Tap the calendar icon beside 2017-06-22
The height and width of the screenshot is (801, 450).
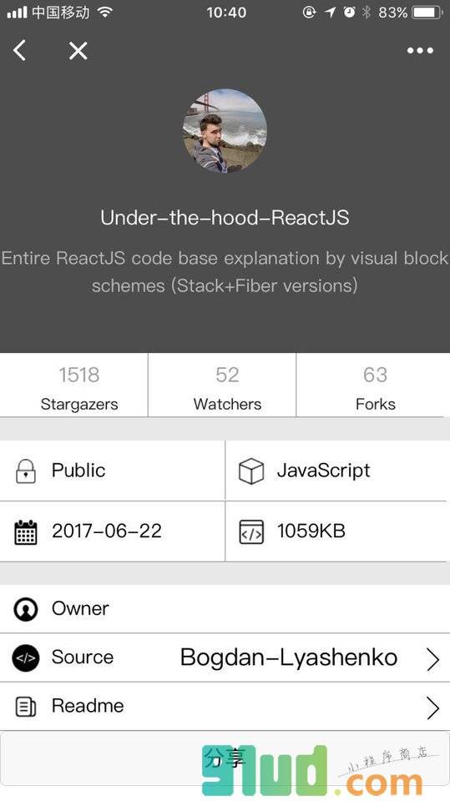click(26, 532)
